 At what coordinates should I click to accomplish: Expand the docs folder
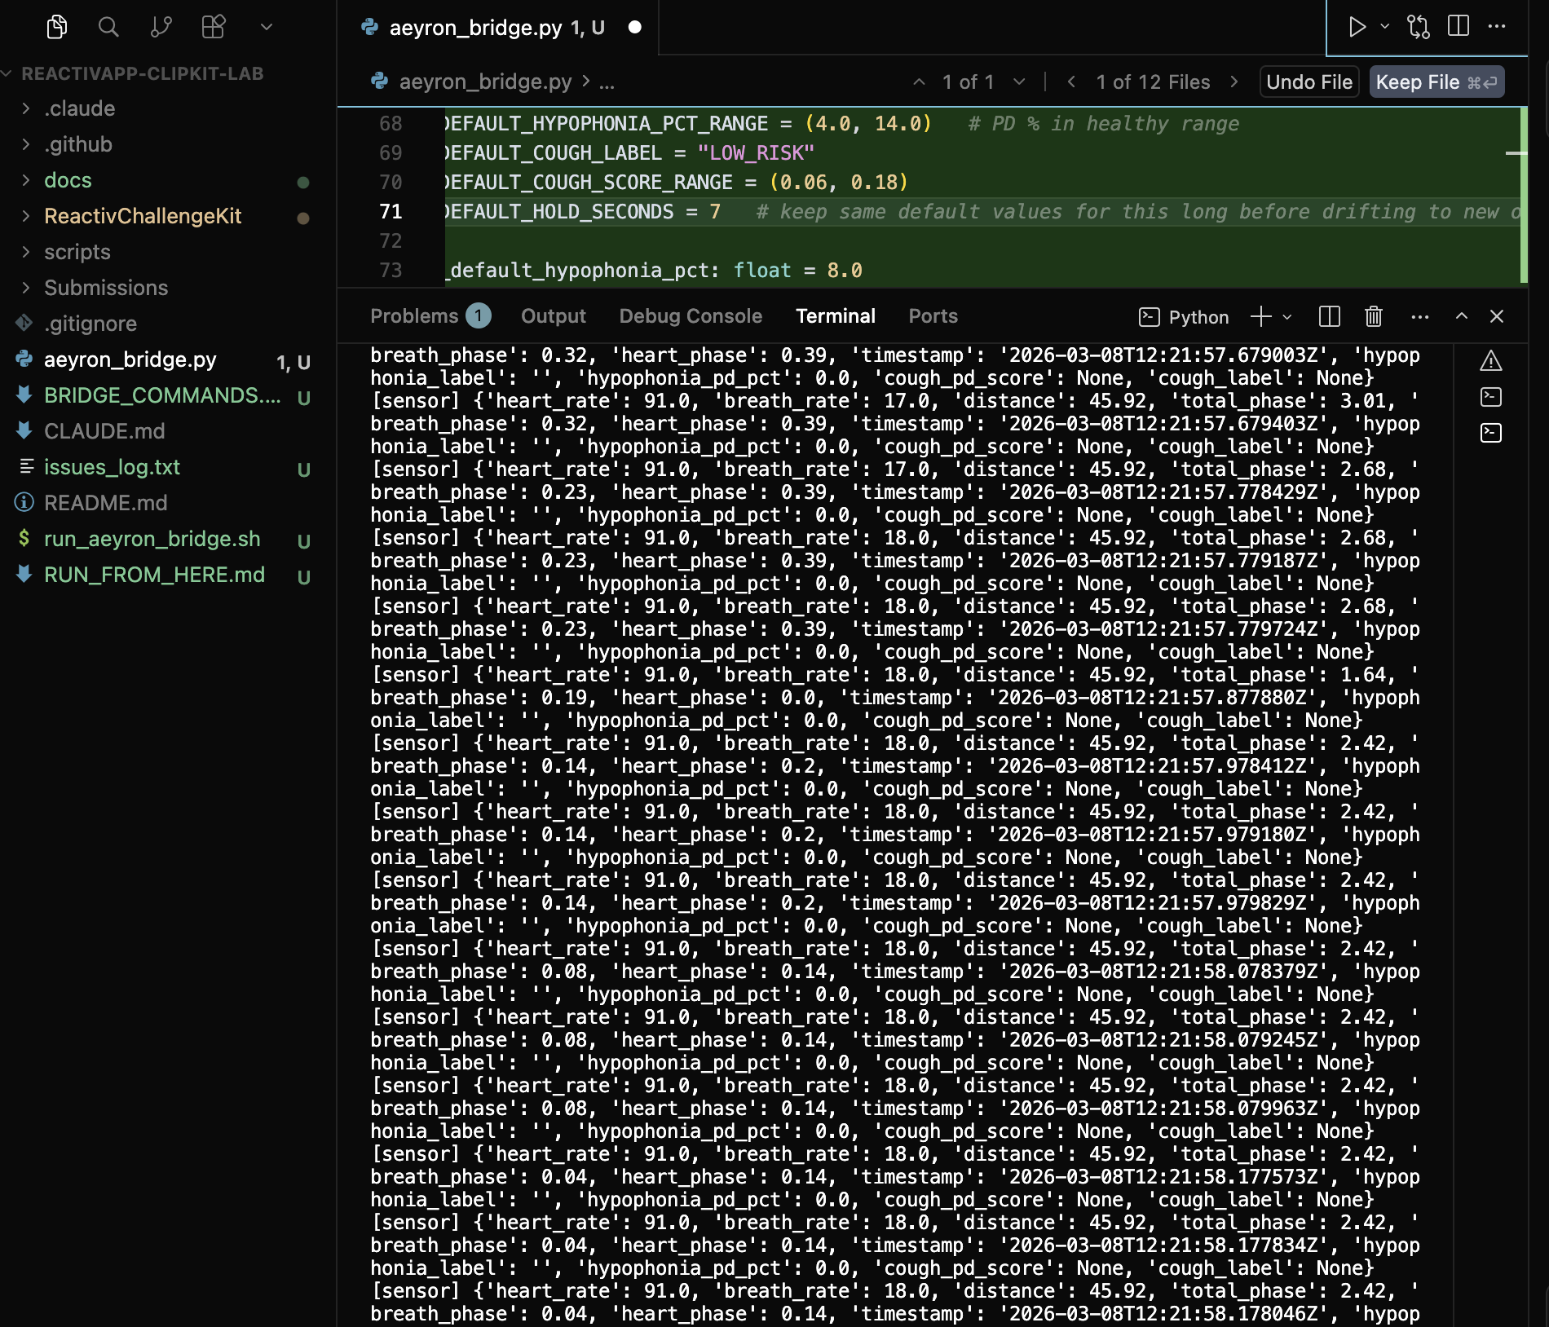tap(168, 180)
